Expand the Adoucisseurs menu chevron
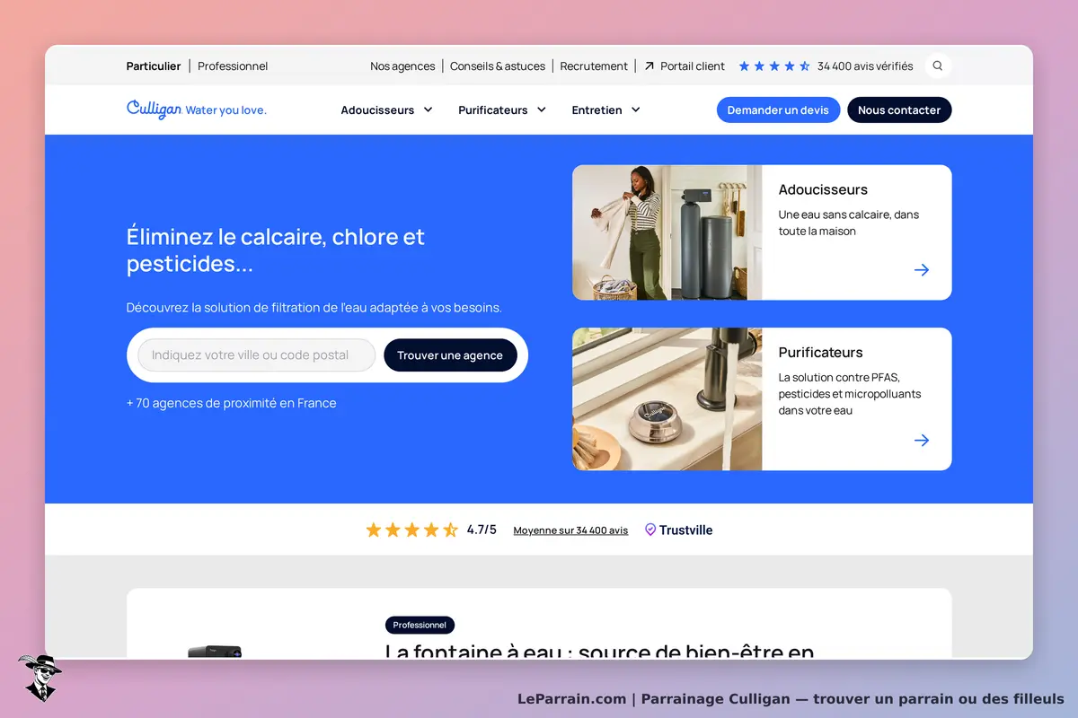Viewport: 1078px width, 718px height. [428, 109]
